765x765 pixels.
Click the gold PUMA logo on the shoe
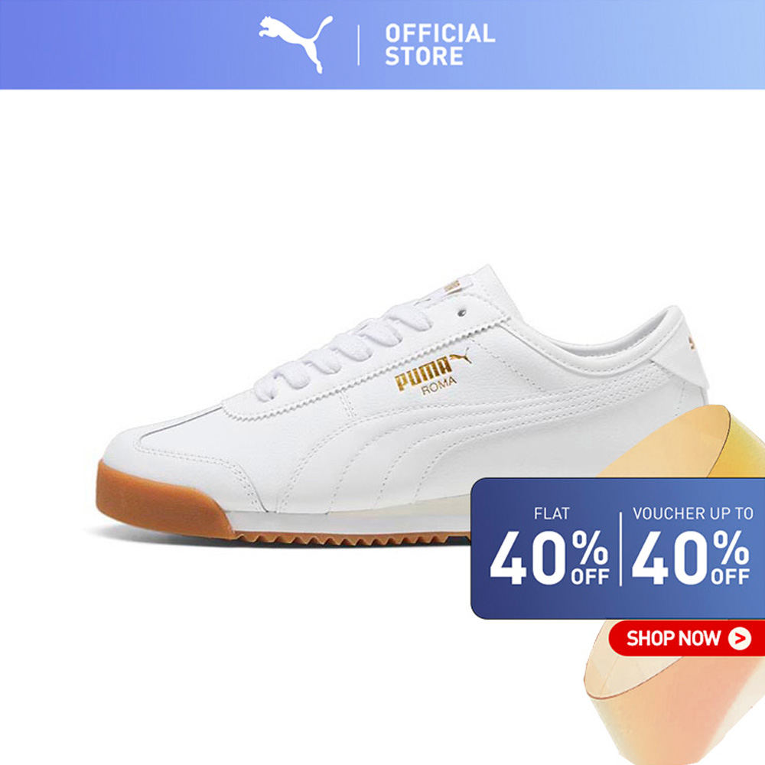[423, 373]
